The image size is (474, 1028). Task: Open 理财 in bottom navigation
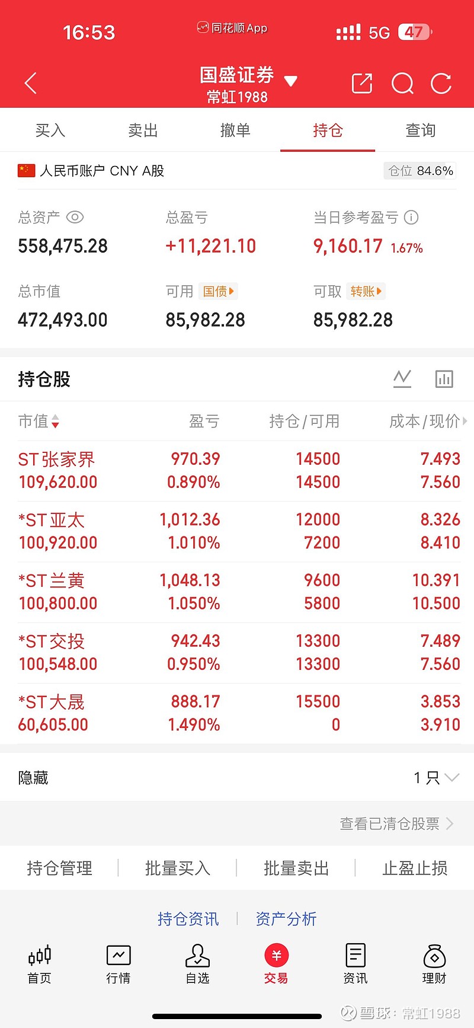point(434,964)
